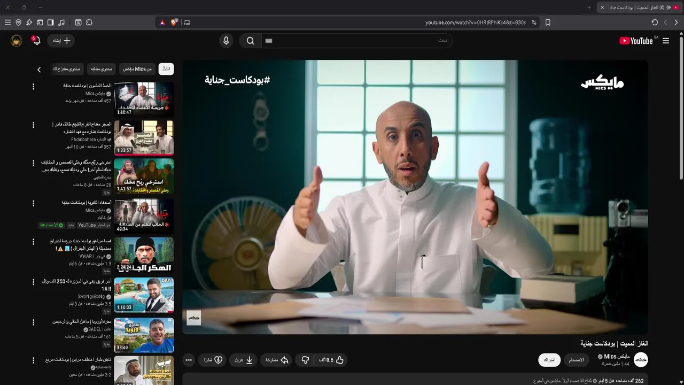The image size is (684, 385).
Task: Select the 'من Mics مايكس' filter chip
Action: click(x=137, y=69)
